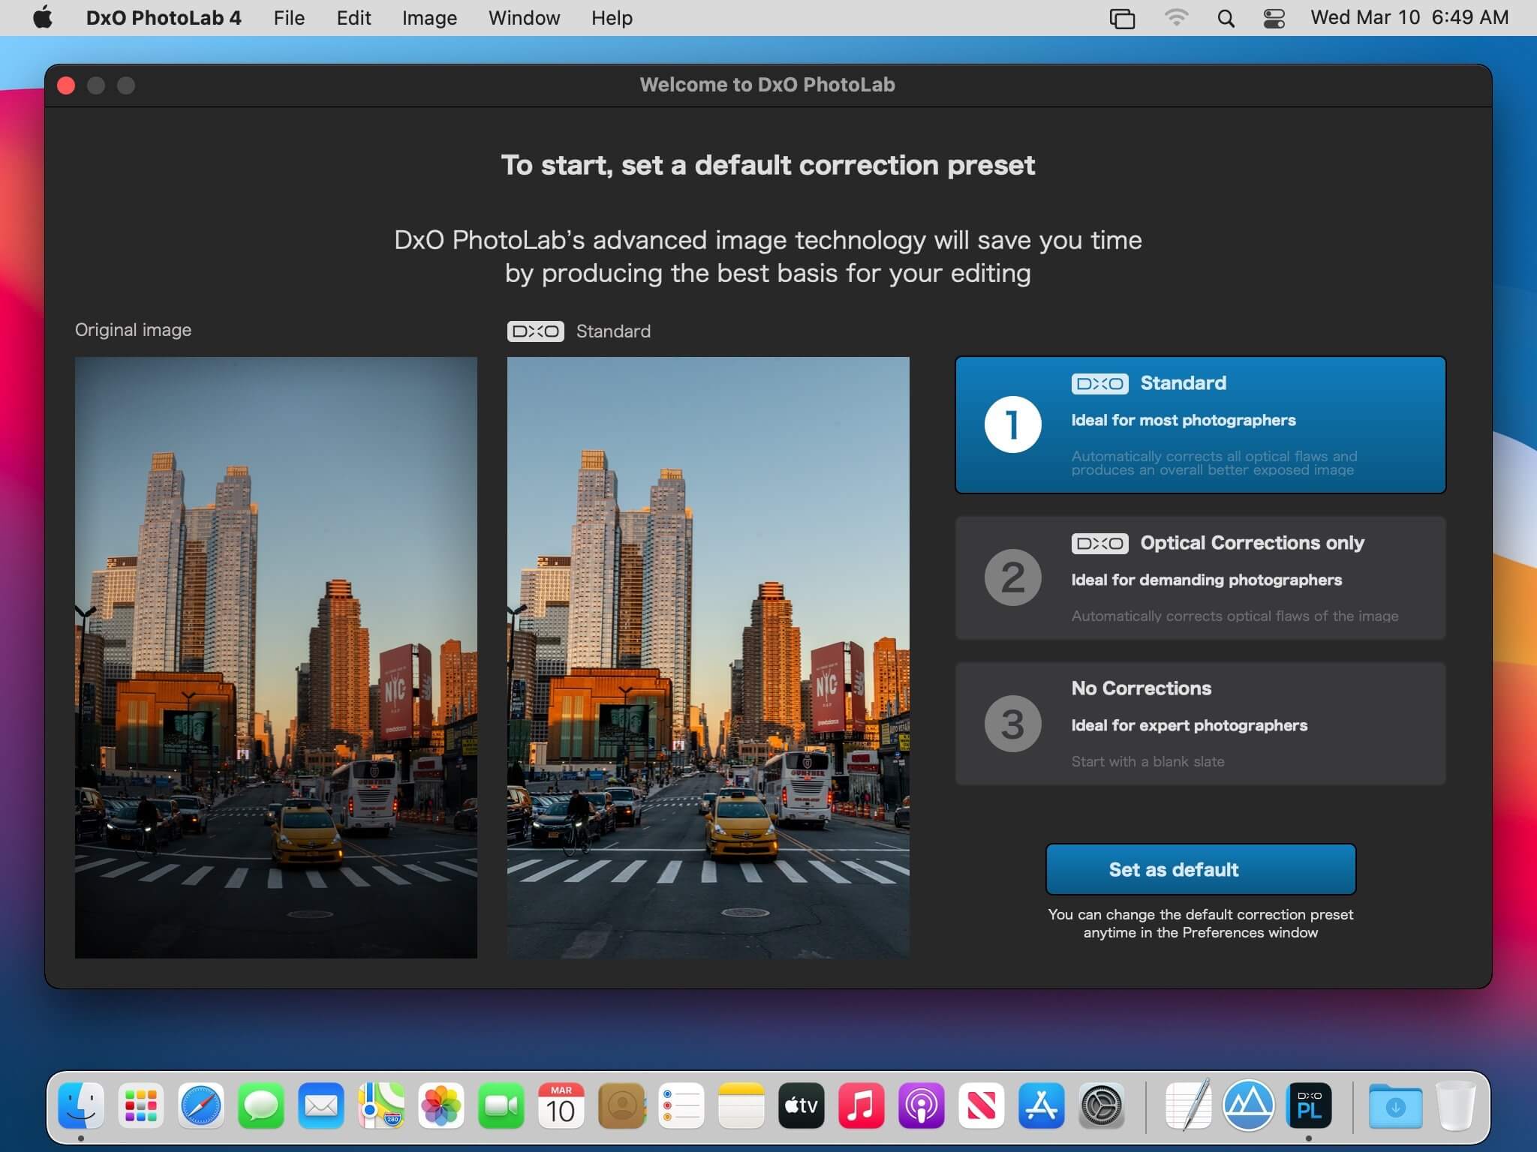Screen dimensions: 1537x1152
Task: Select Standard correction preset option
Action: point(1199,424)
